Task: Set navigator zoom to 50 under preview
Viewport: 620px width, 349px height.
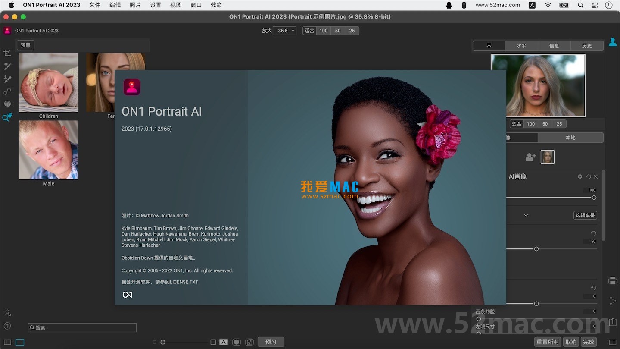Action: [x=545, y=124]
